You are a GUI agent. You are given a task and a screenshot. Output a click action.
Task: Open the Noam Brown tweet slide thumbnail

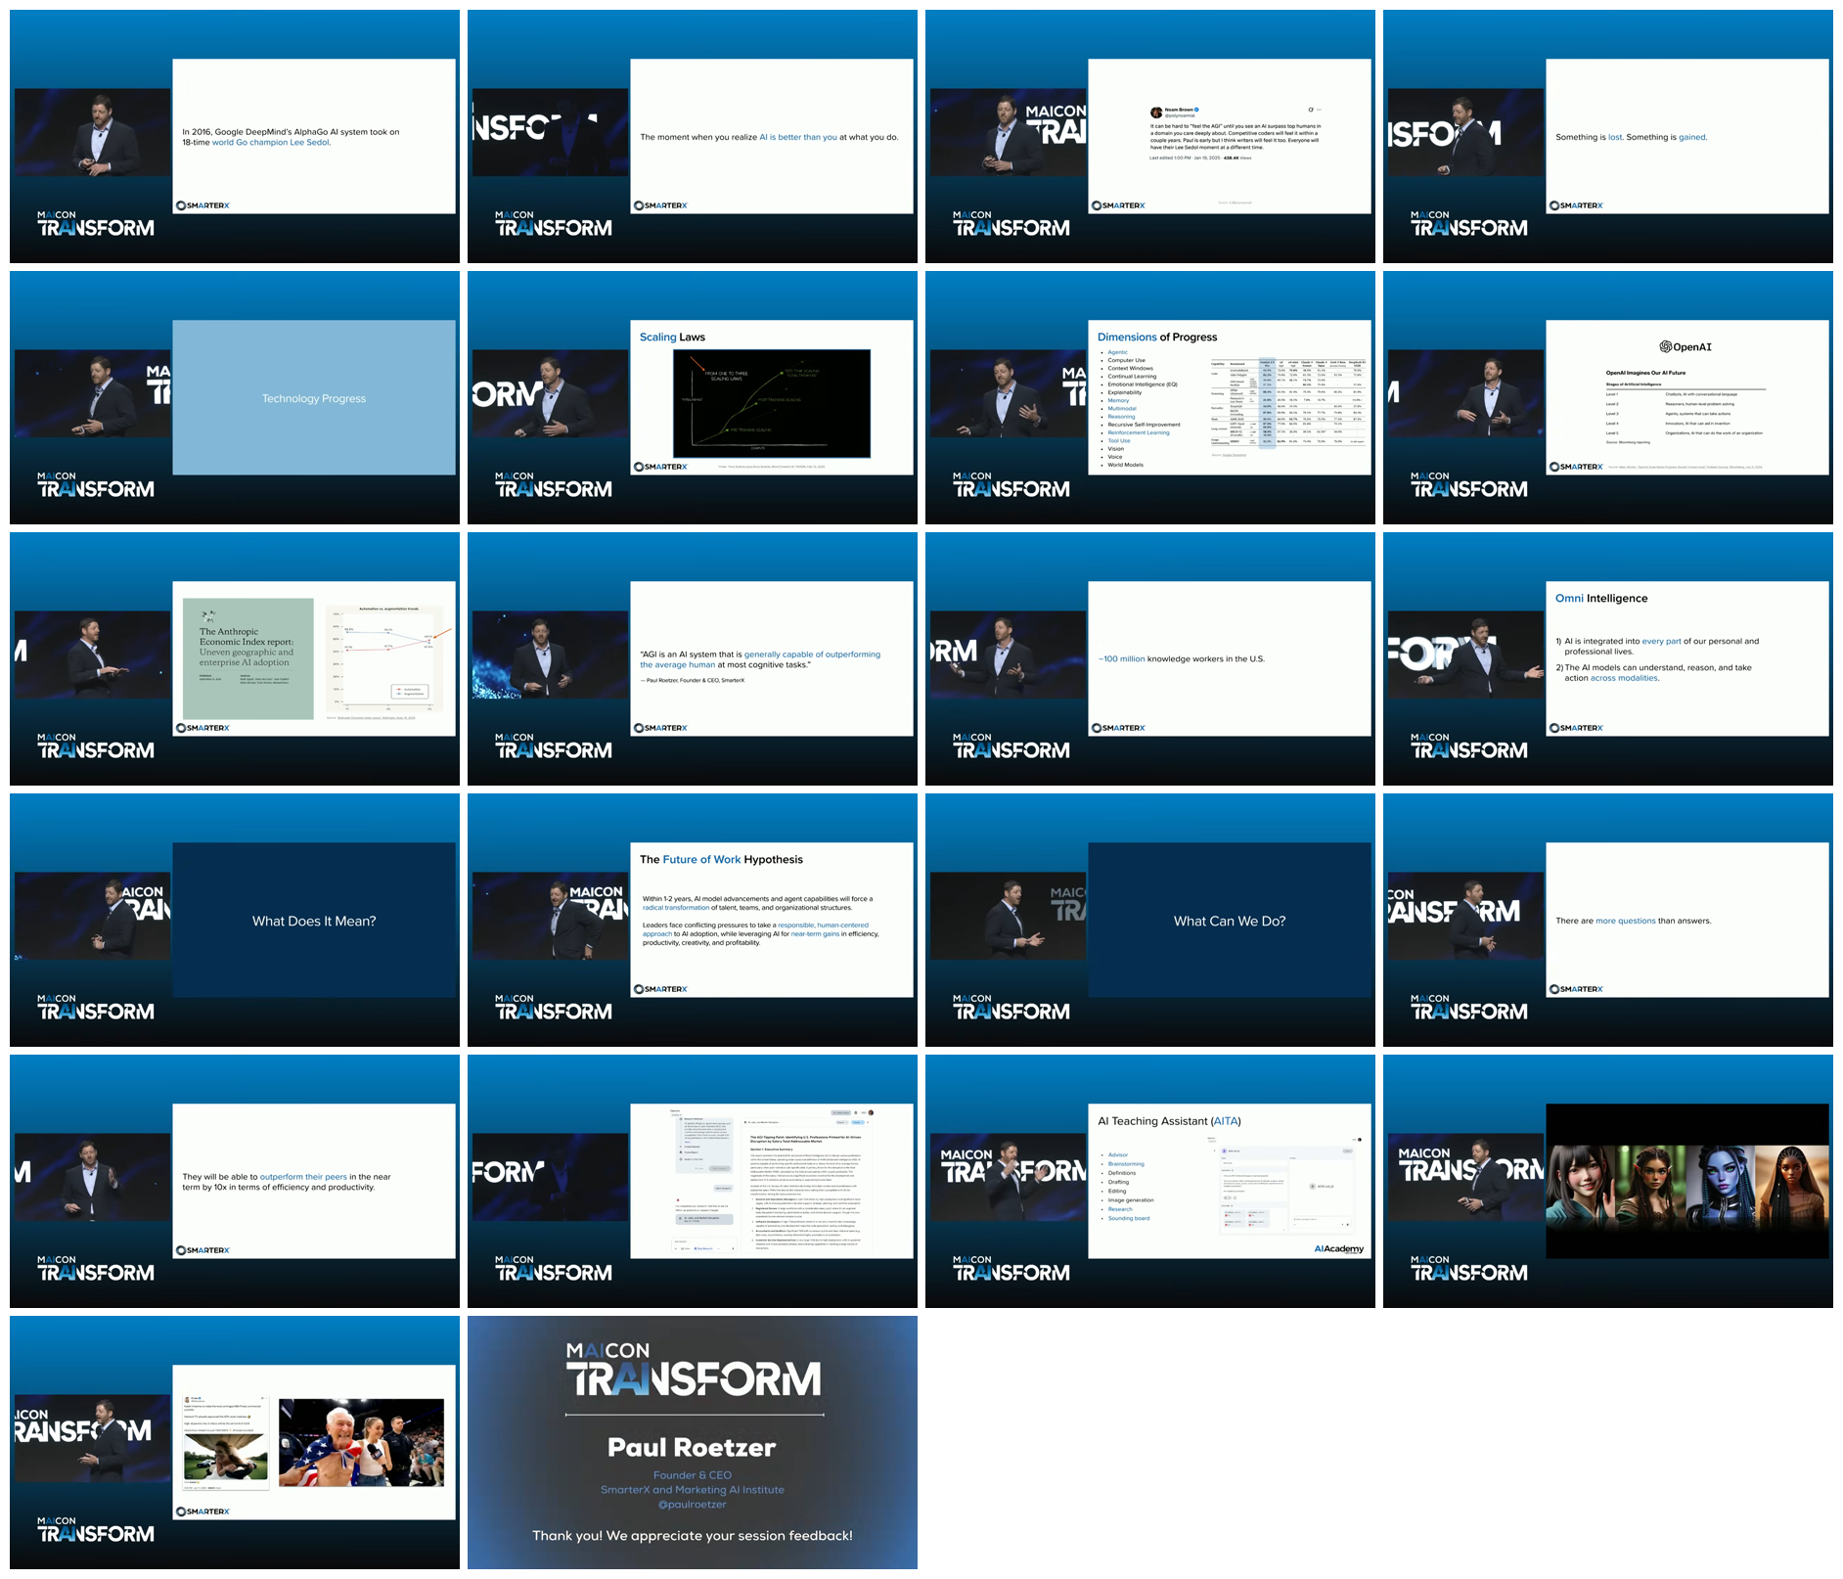point(1150,136)
